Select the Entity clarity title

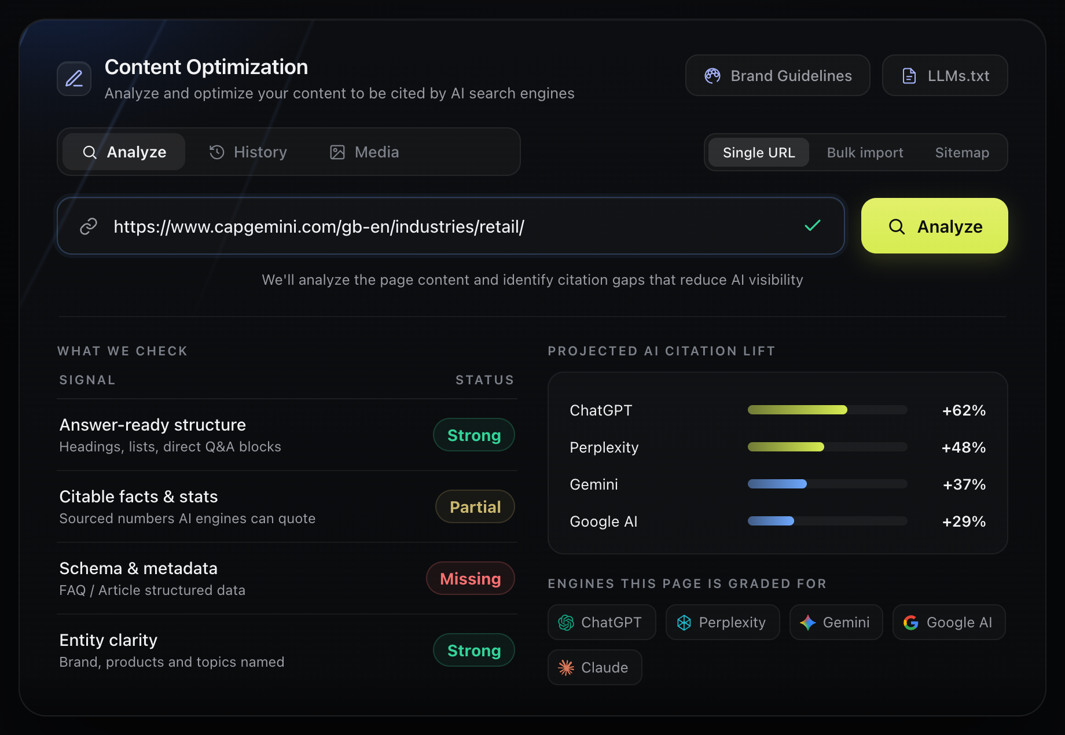coord(109,640)
